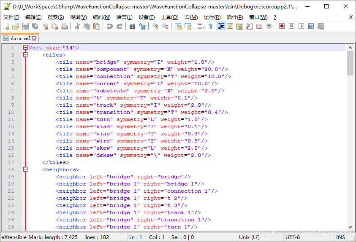The width and height of the screenshot is (356, 242).
Task: Click the Paste clipboard icon
Action: pyautogui.click(x=97, y=26)
